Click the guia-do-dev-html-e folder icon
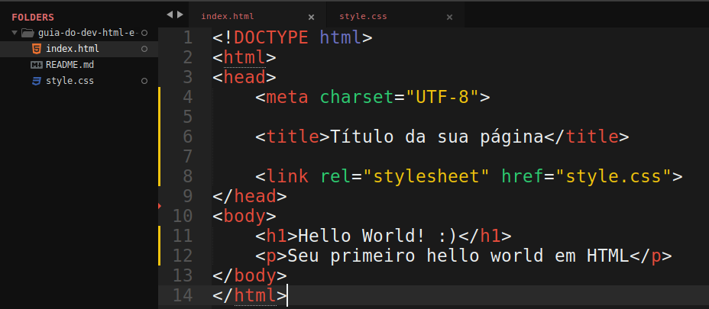The width and height of the screenshot is (709, 309). (x=28, y=34)
